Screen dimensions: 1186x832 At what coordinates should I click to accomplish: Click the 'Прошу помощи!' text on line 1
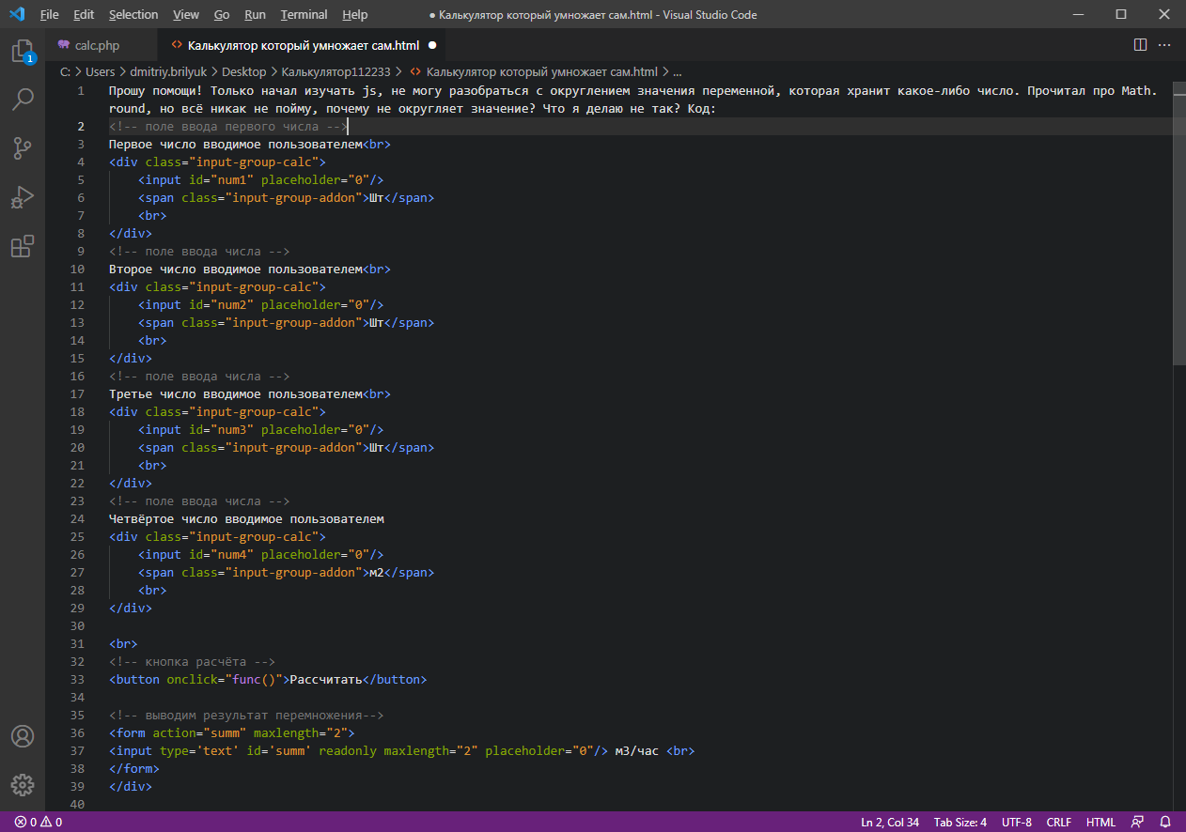pyautogui.click(x=156, y=91)
